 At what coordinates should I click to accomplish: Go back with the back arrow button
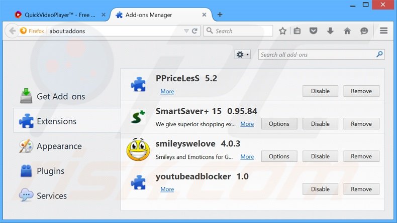click(12, 31)
